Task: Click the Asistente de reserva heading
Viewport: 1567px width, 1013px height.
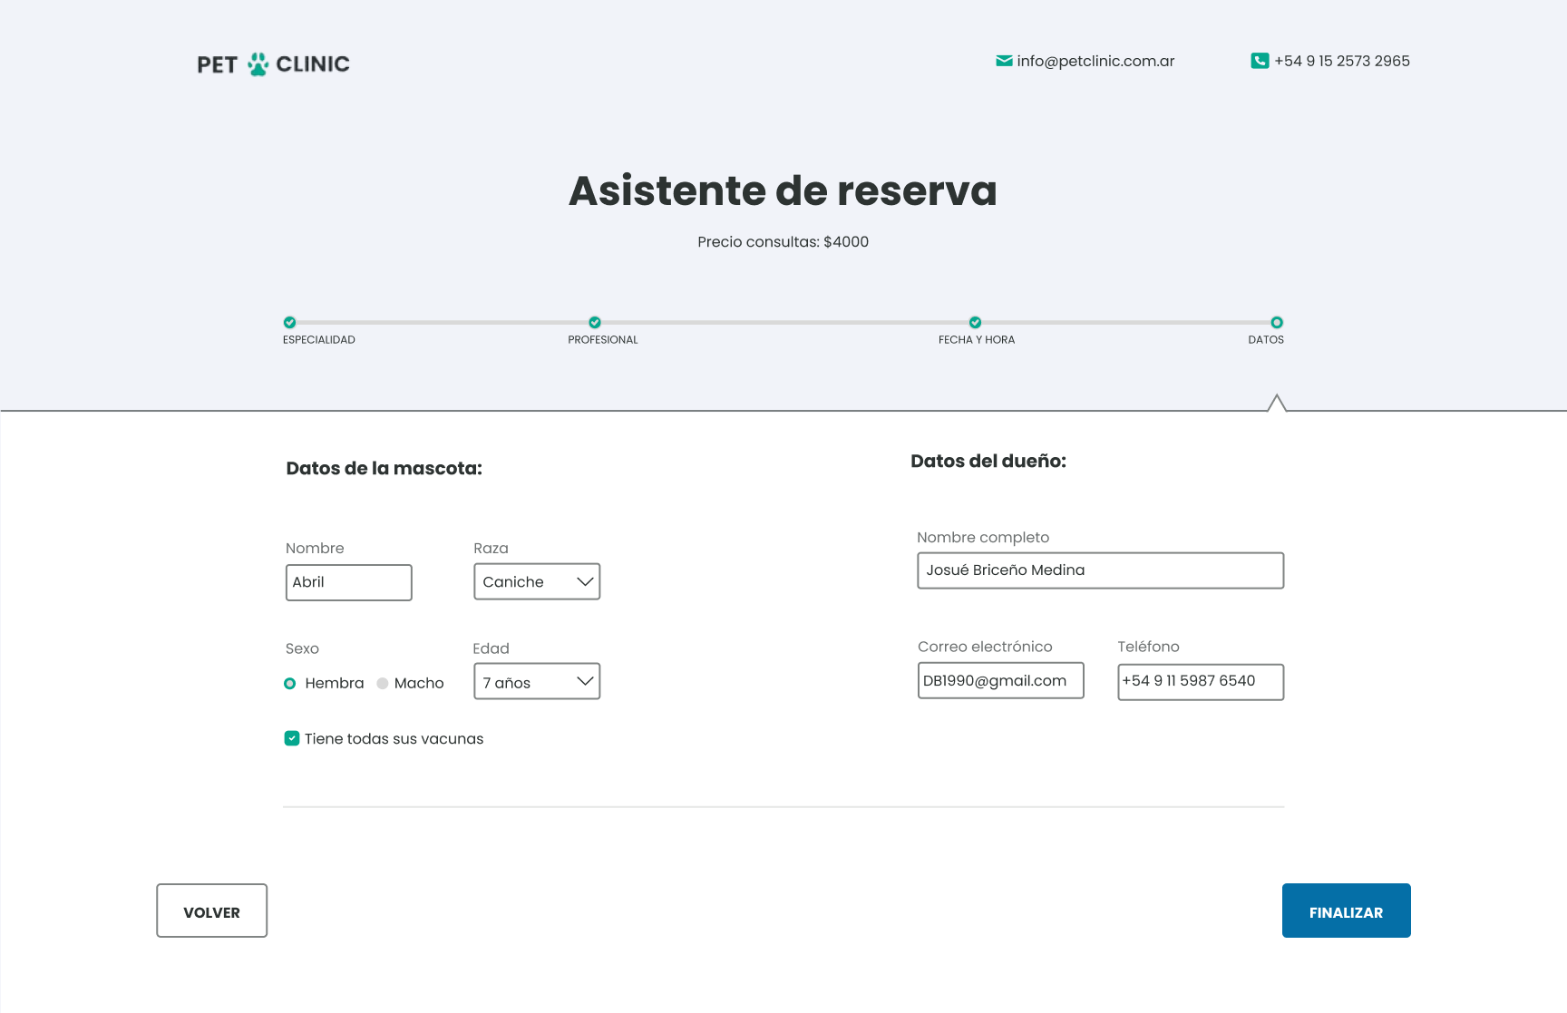Action: coord(783,190)
